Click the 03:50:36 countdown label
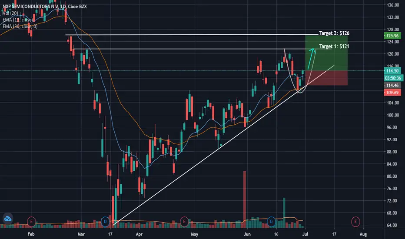This screenshot has height=239, width=405. coord(393,78)
